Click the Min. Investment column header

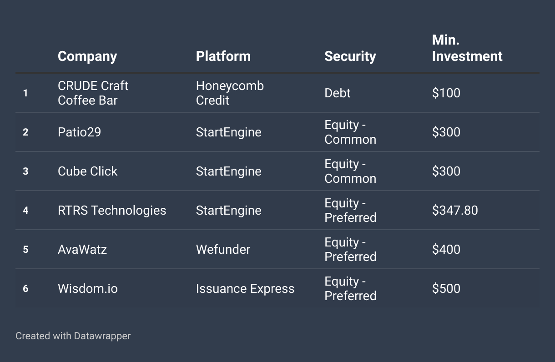(467, 48)
